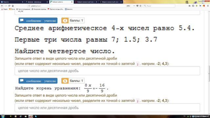This screenshot has height=118, width=210.
Task: Open the Часто посещаемые bookmark folder
Action: pos(23,9)
